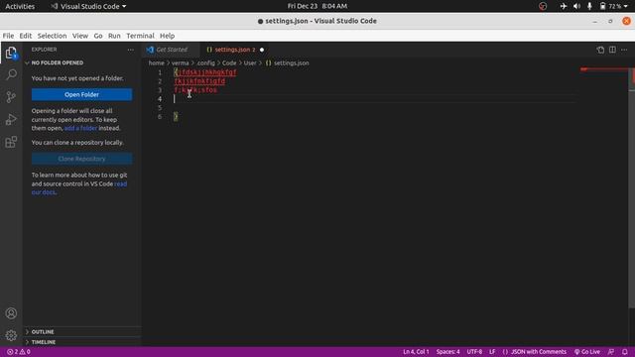Screen dimensions: 635x357
Task: Open the File menu
Action: pos(8,36)
